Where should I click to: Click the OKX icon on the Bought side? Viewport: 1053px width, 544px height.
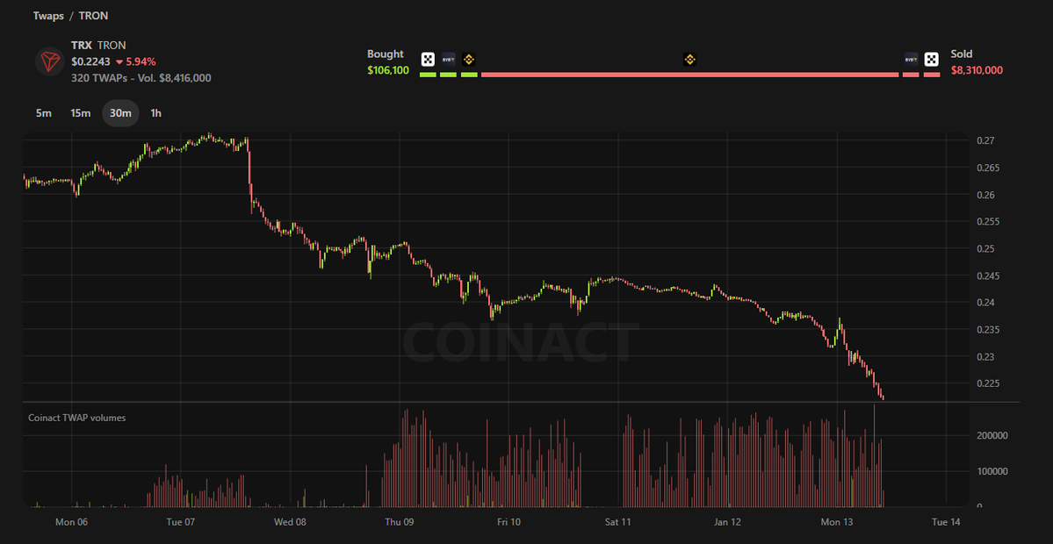pyautogui.click(x=428, y=60)
